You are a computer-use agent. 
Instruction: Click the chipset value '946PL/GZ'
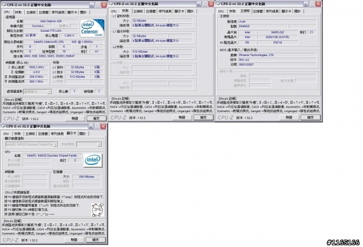click(x=277, y=32)
